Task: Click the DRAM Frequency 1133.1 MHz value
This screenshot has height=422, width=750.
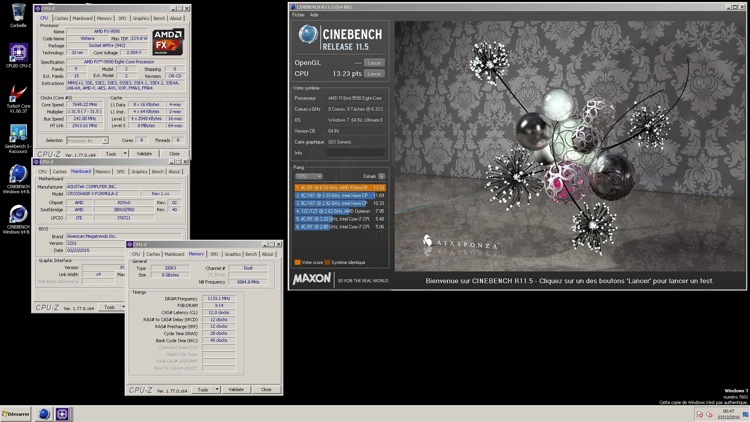Action: (x=219, y=299)
